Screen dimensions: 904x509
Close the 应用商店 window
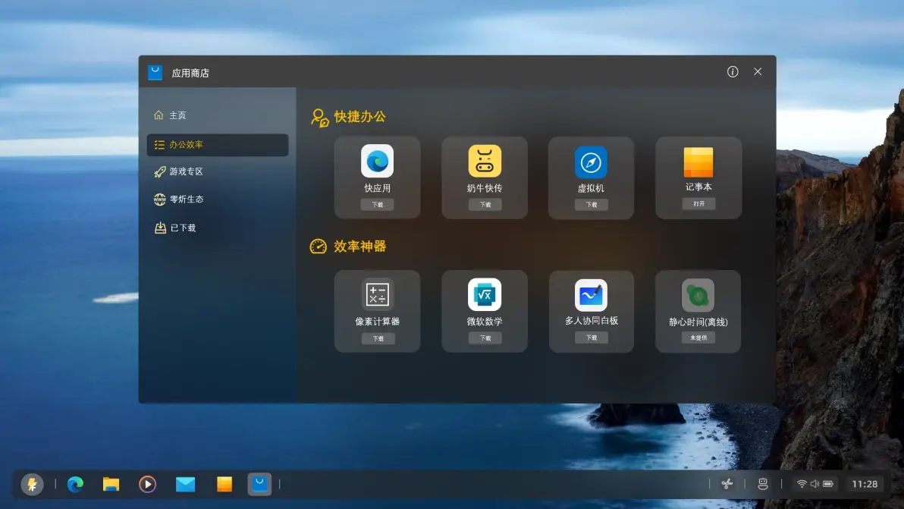point(758,71)
